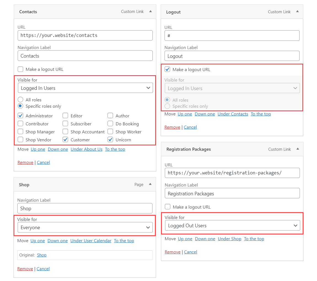Viewport: 317px width, 281px height.
Task: Move Contacts item Down one
Action: pyautogui.click(x=58, y=149)
